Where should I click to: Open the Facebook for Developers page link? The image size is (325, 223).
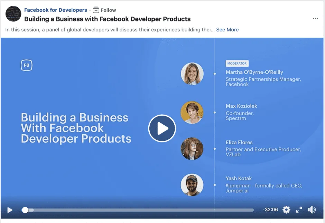(56, 10)
